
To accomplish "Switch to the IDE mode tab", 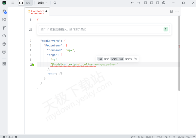I will click(x=28, y=3).
